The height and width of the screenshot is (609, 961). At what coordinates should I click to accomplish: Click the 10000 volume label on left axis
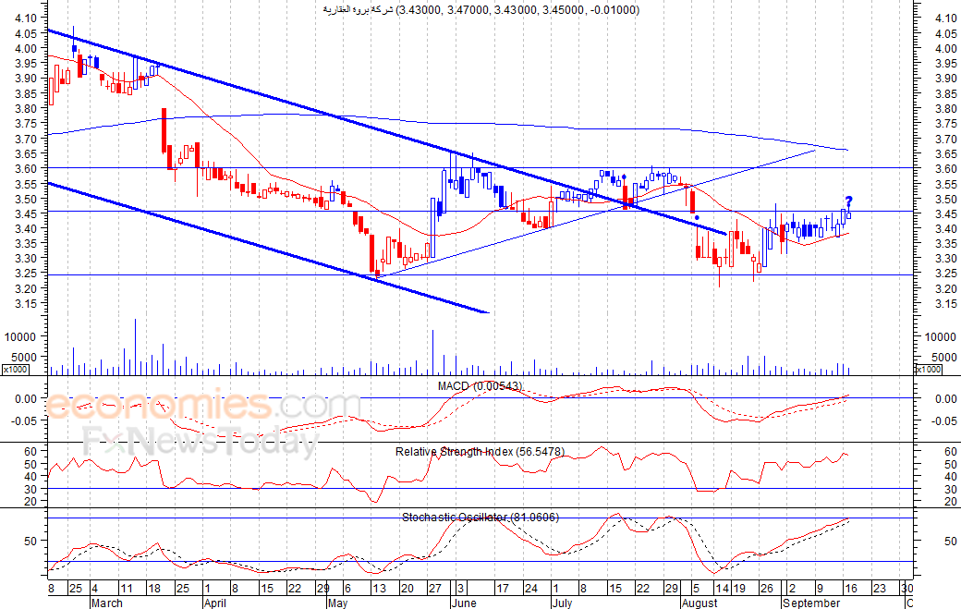pos(21,336)
